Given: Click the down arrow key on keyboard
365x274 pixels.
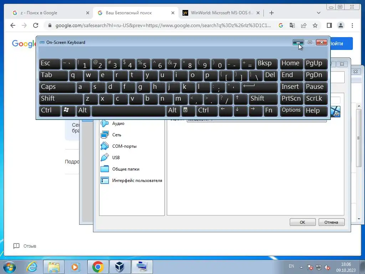Looking at the screenshot, I should 241,111.
